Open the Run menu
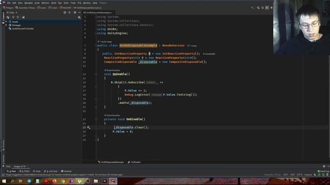 [60, 3]
